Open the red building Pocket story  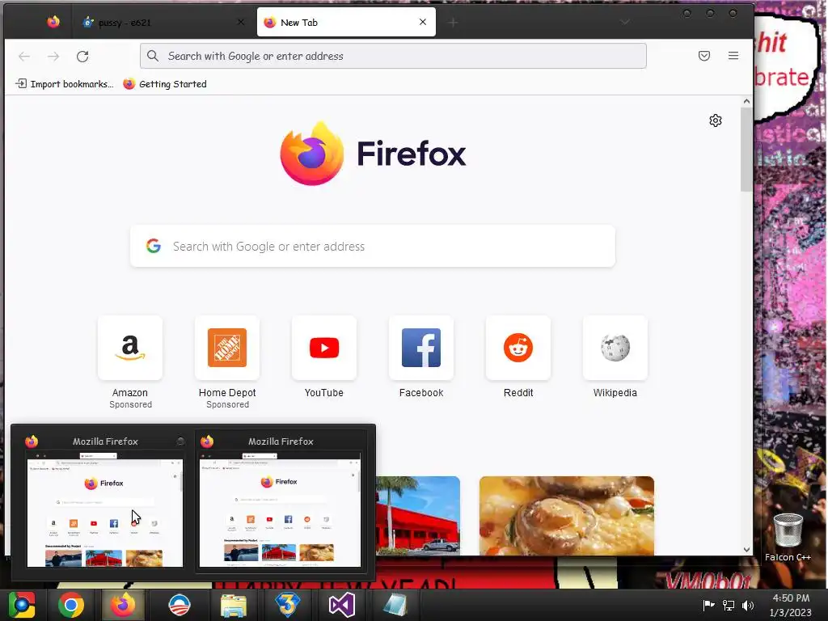point(418,516)
